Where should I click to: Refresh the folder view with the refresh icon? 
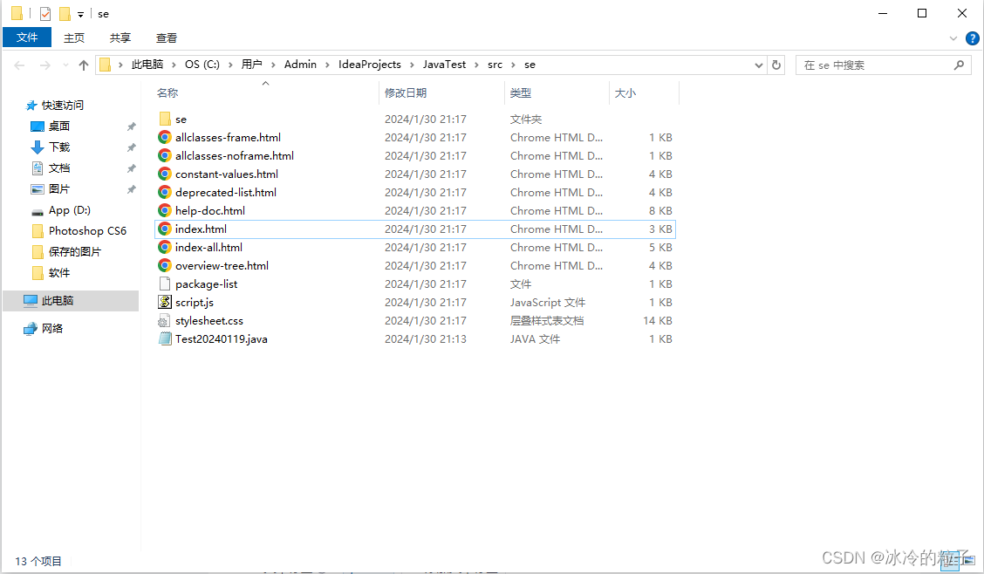pyautogui.click(x=776, y=65)
